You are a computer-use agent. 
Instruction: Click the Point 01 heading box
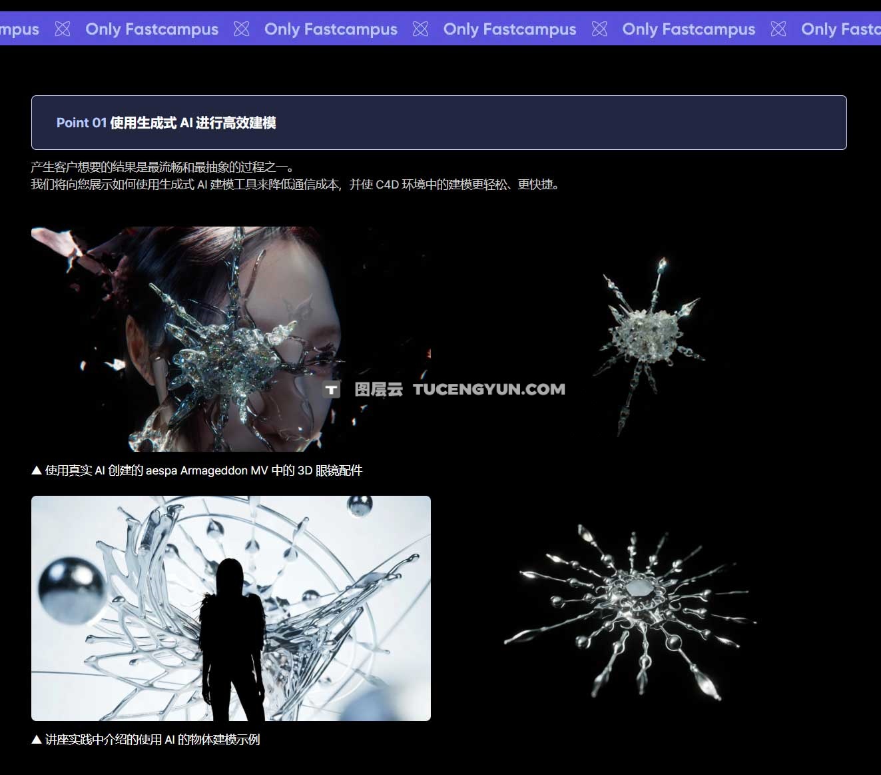coord(439,123)
